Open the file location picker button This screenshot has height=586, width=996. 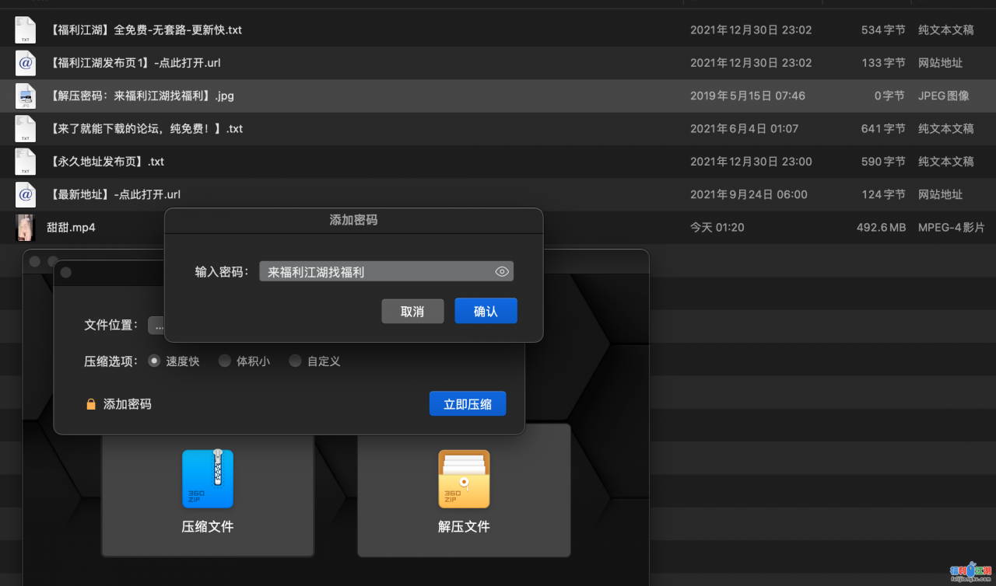click(158, 326)
